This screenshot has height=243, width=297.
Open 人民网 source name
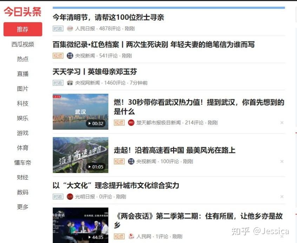click(x=144, y=237)
